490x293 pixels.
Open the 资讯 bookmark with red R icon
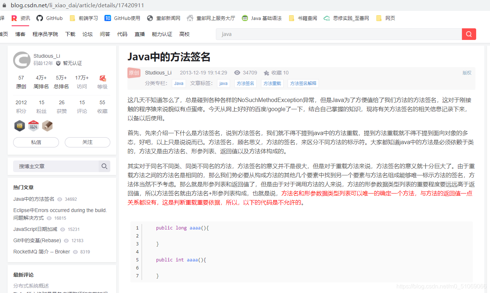click(21, 18)
